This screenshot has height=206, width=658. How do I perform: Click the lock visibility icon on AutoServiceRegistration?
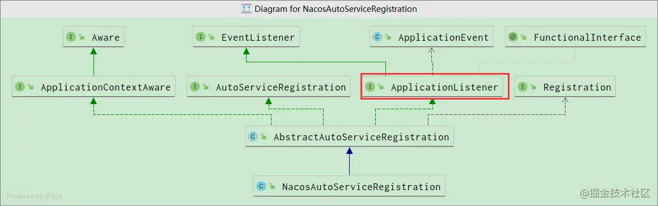[x=206, y=87]
